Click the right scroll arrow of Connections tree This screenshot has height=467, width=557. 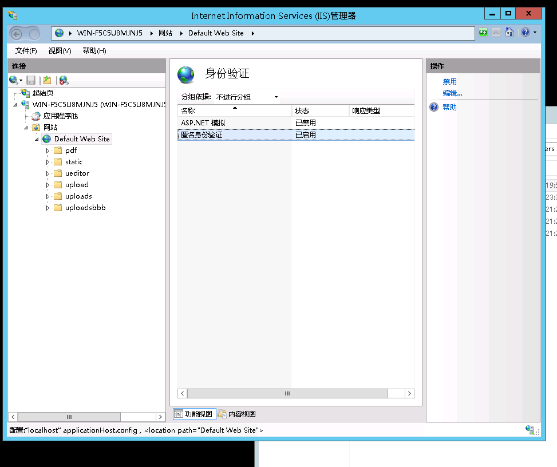tap(160, 417)
